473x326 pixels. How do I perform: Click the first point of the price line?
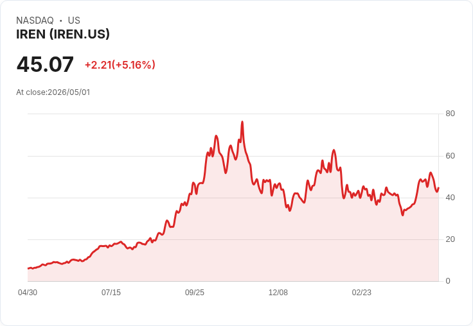(28, 268)
